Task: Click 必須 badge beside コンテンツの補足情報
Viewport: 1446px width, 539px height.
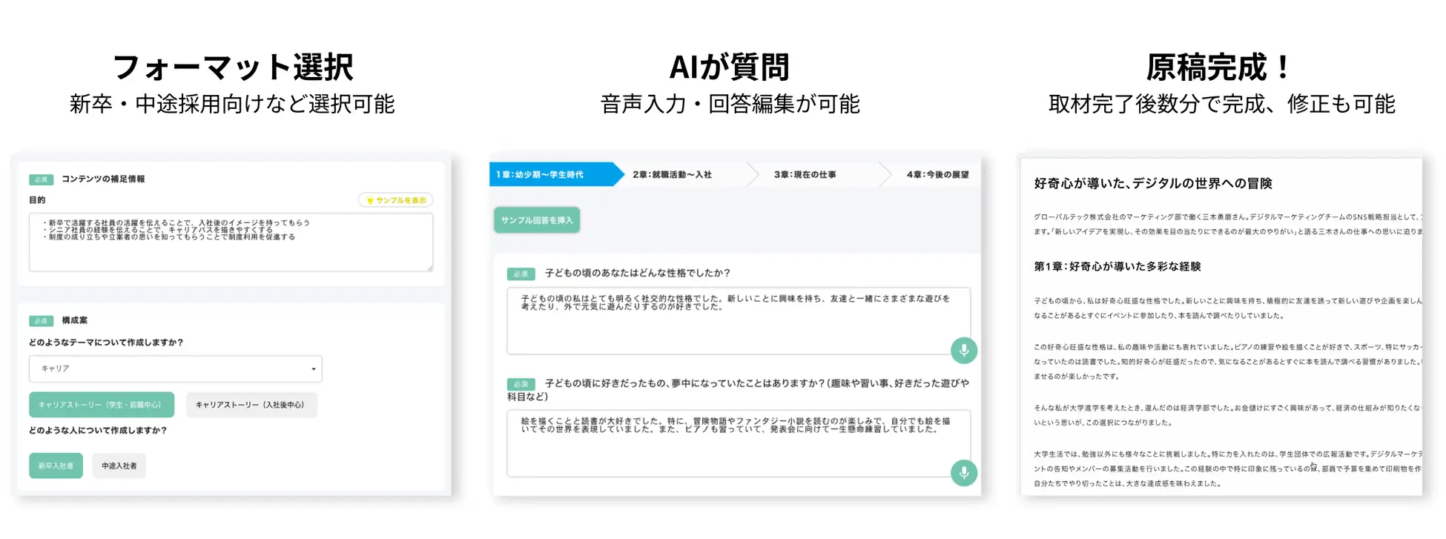Action: [41, 179]
